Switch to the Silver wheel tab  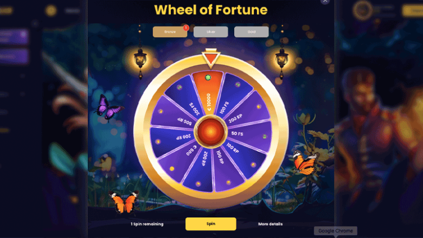[211, 32]
